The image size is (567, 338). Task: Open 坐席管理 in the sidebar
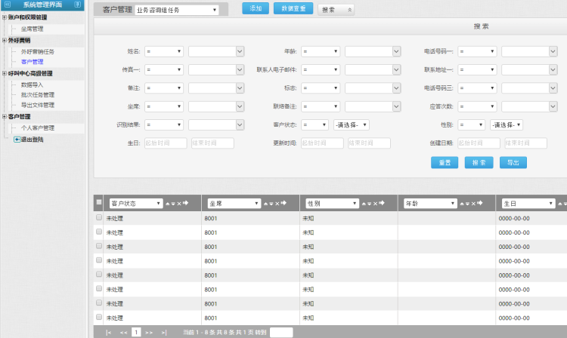tap(37, 29)
